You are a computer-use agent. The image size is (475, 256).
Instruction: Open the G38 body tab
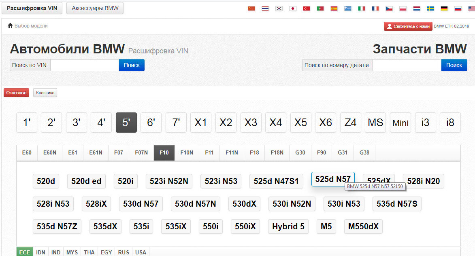[364, 152]
